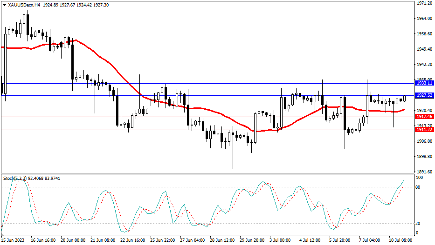This screenshot has width=435, height=245.
Task: Select the Stoch(5,3,3) indicator label
Action: pyautogui.click(x=14, y=178)
